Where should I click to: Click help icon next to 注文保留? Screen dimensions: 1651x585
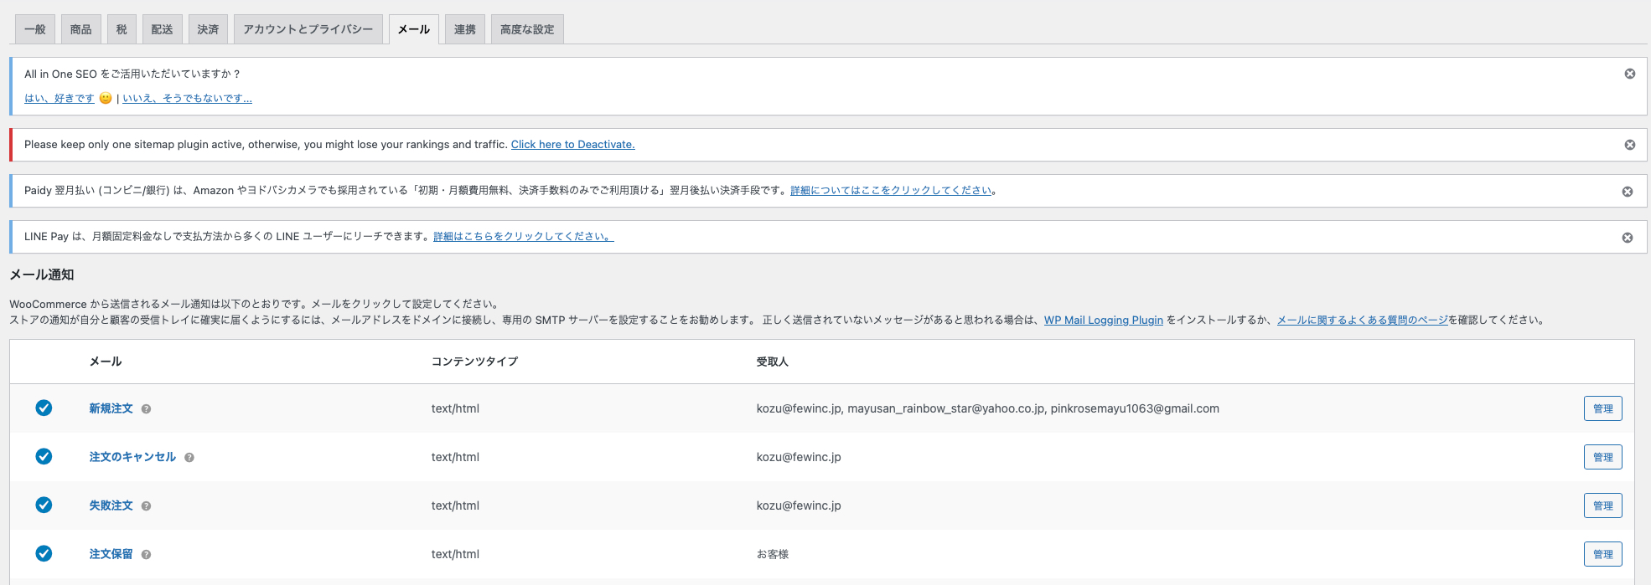pos(146,555)
